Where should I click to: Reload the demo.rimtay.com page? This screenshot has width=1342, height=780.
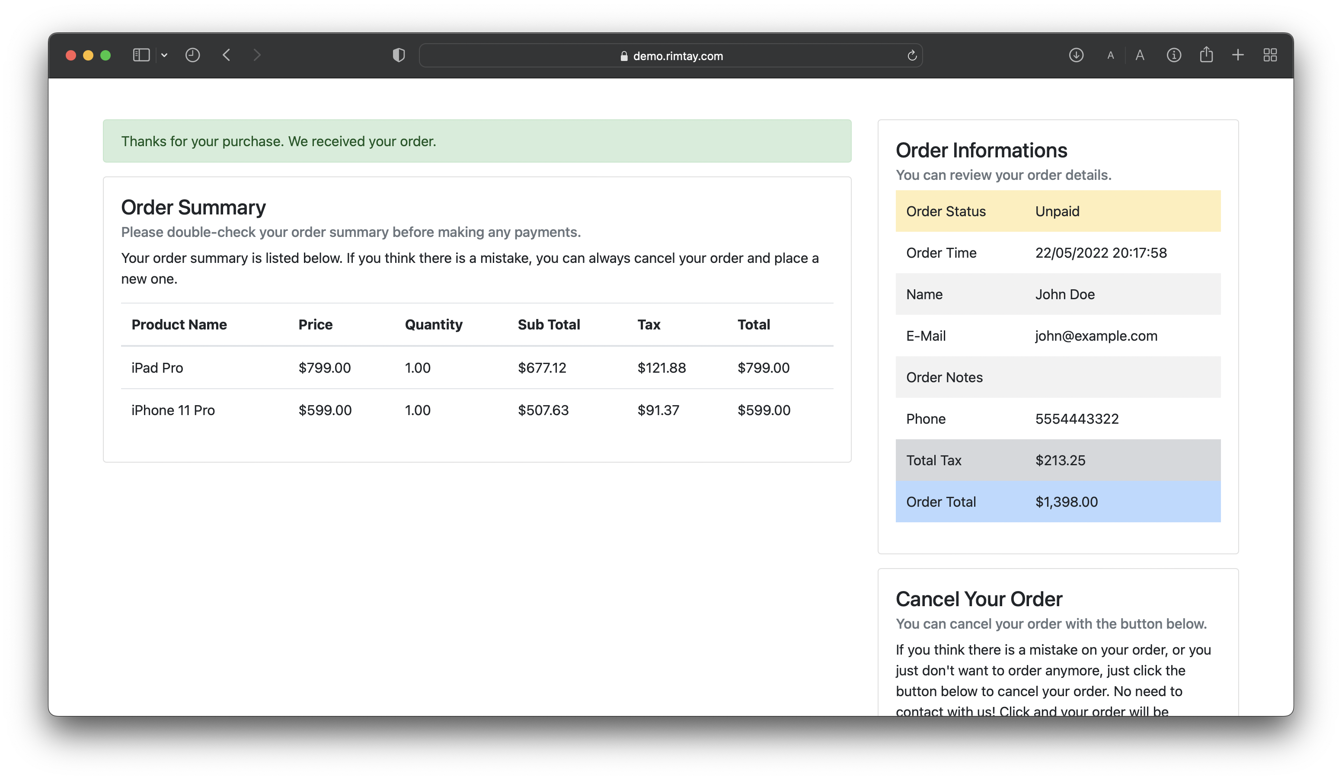[x=912, y=55]
